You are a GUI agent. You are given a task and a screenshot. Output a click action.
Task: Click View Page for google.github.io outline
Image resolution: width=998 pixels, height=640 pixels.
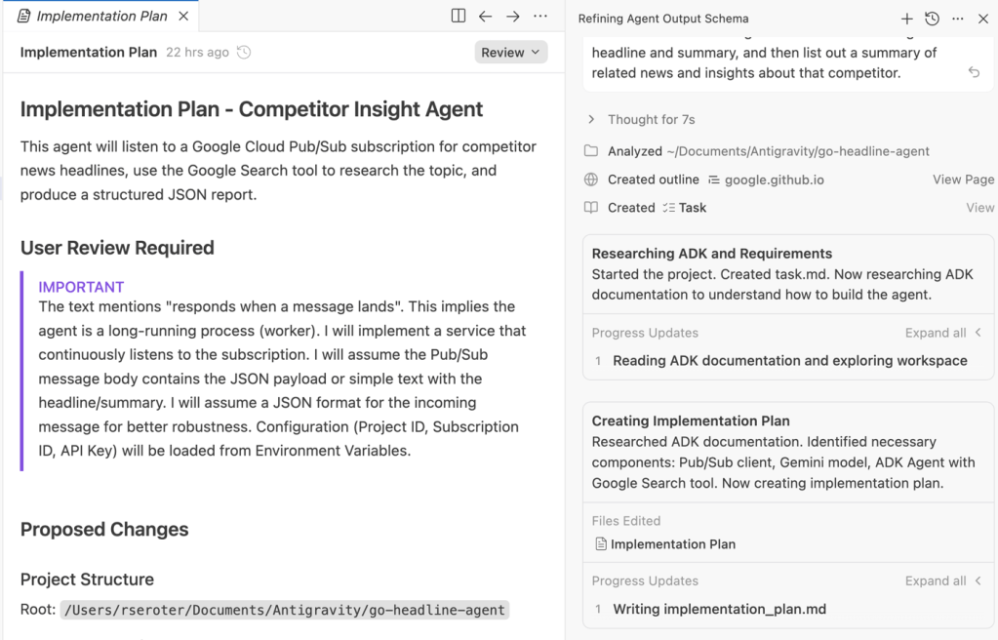(963, 180)
